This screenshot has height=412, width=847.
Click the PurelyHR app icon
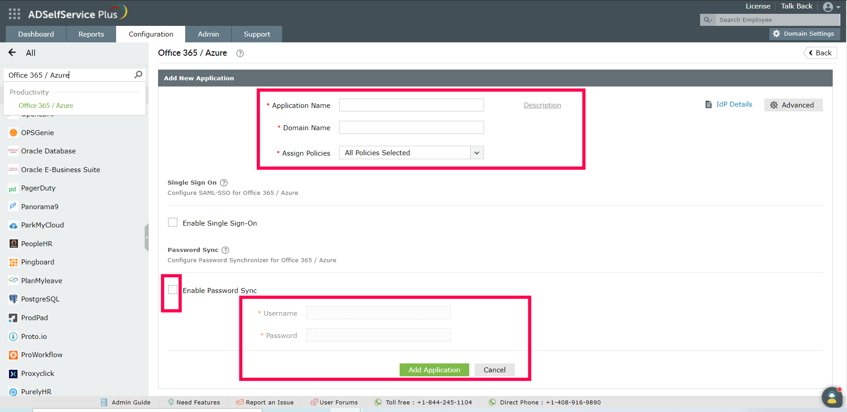[x=13, y=392]
